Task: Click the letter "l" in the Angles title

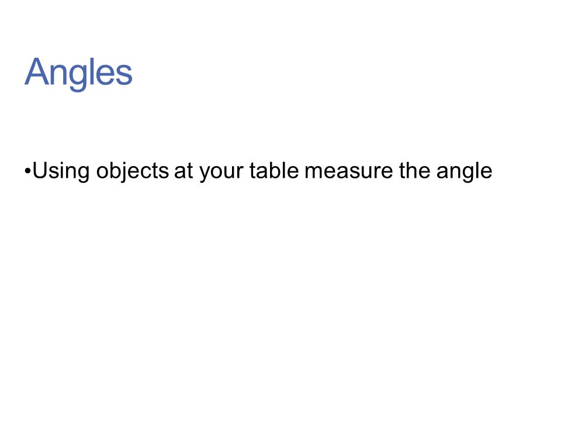Action: 92,71
